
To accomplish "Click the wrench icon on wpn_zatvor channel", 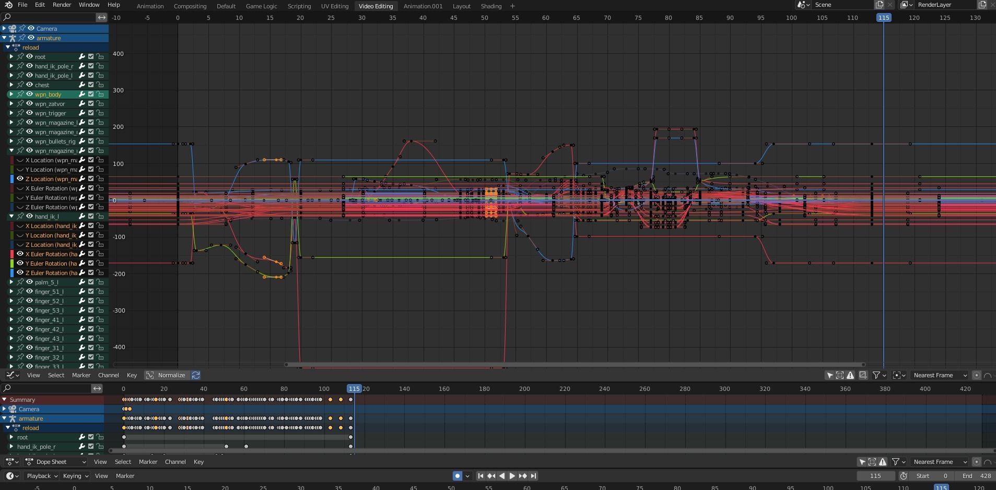I will [82, 104].
